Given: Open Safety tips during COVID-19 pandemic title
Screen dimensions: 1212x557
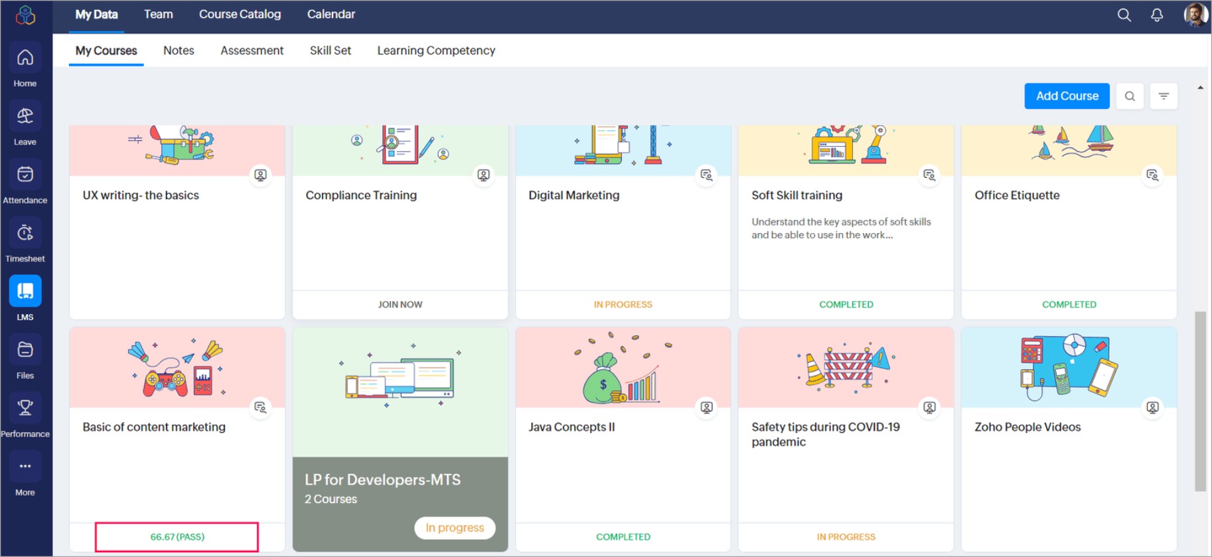Looking at the screenshot, I should click(x=826, y=434).
